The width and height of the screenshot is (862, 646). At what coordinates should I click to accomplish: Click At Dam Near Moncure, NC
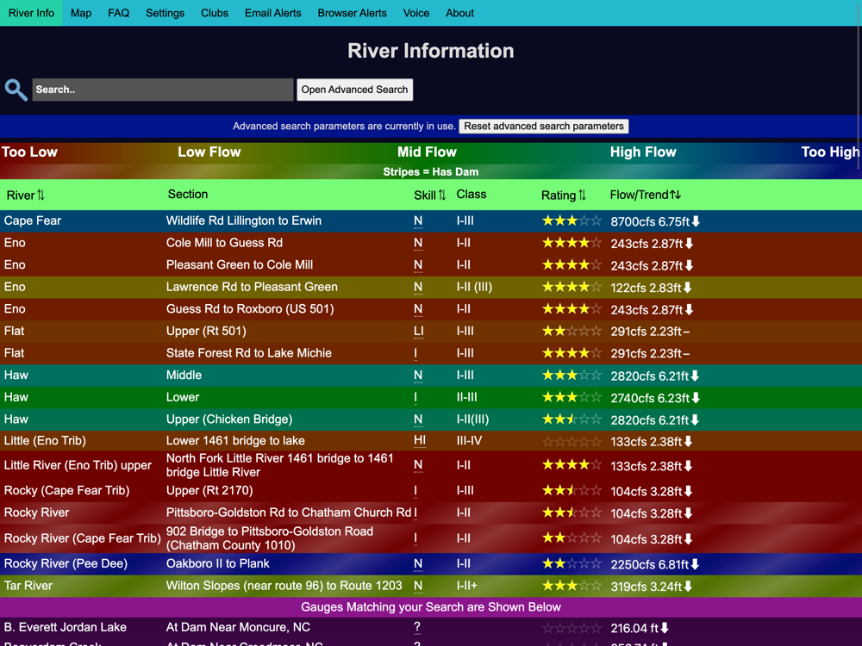pyautogui.click(x=238, y=627)
